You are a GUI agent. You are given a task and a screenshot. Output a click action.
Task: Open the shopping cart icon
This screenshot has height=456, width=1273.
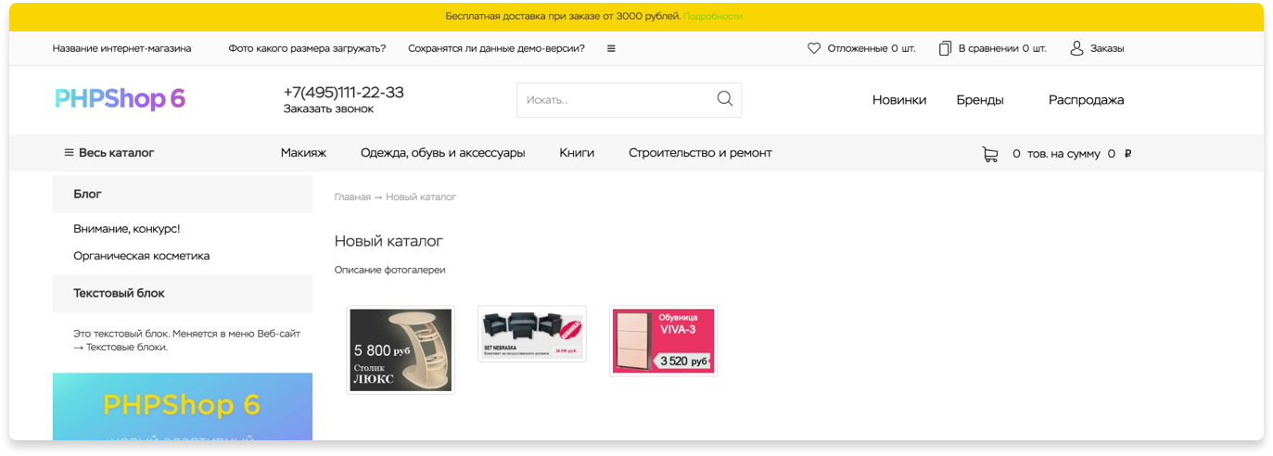[990, 154]
